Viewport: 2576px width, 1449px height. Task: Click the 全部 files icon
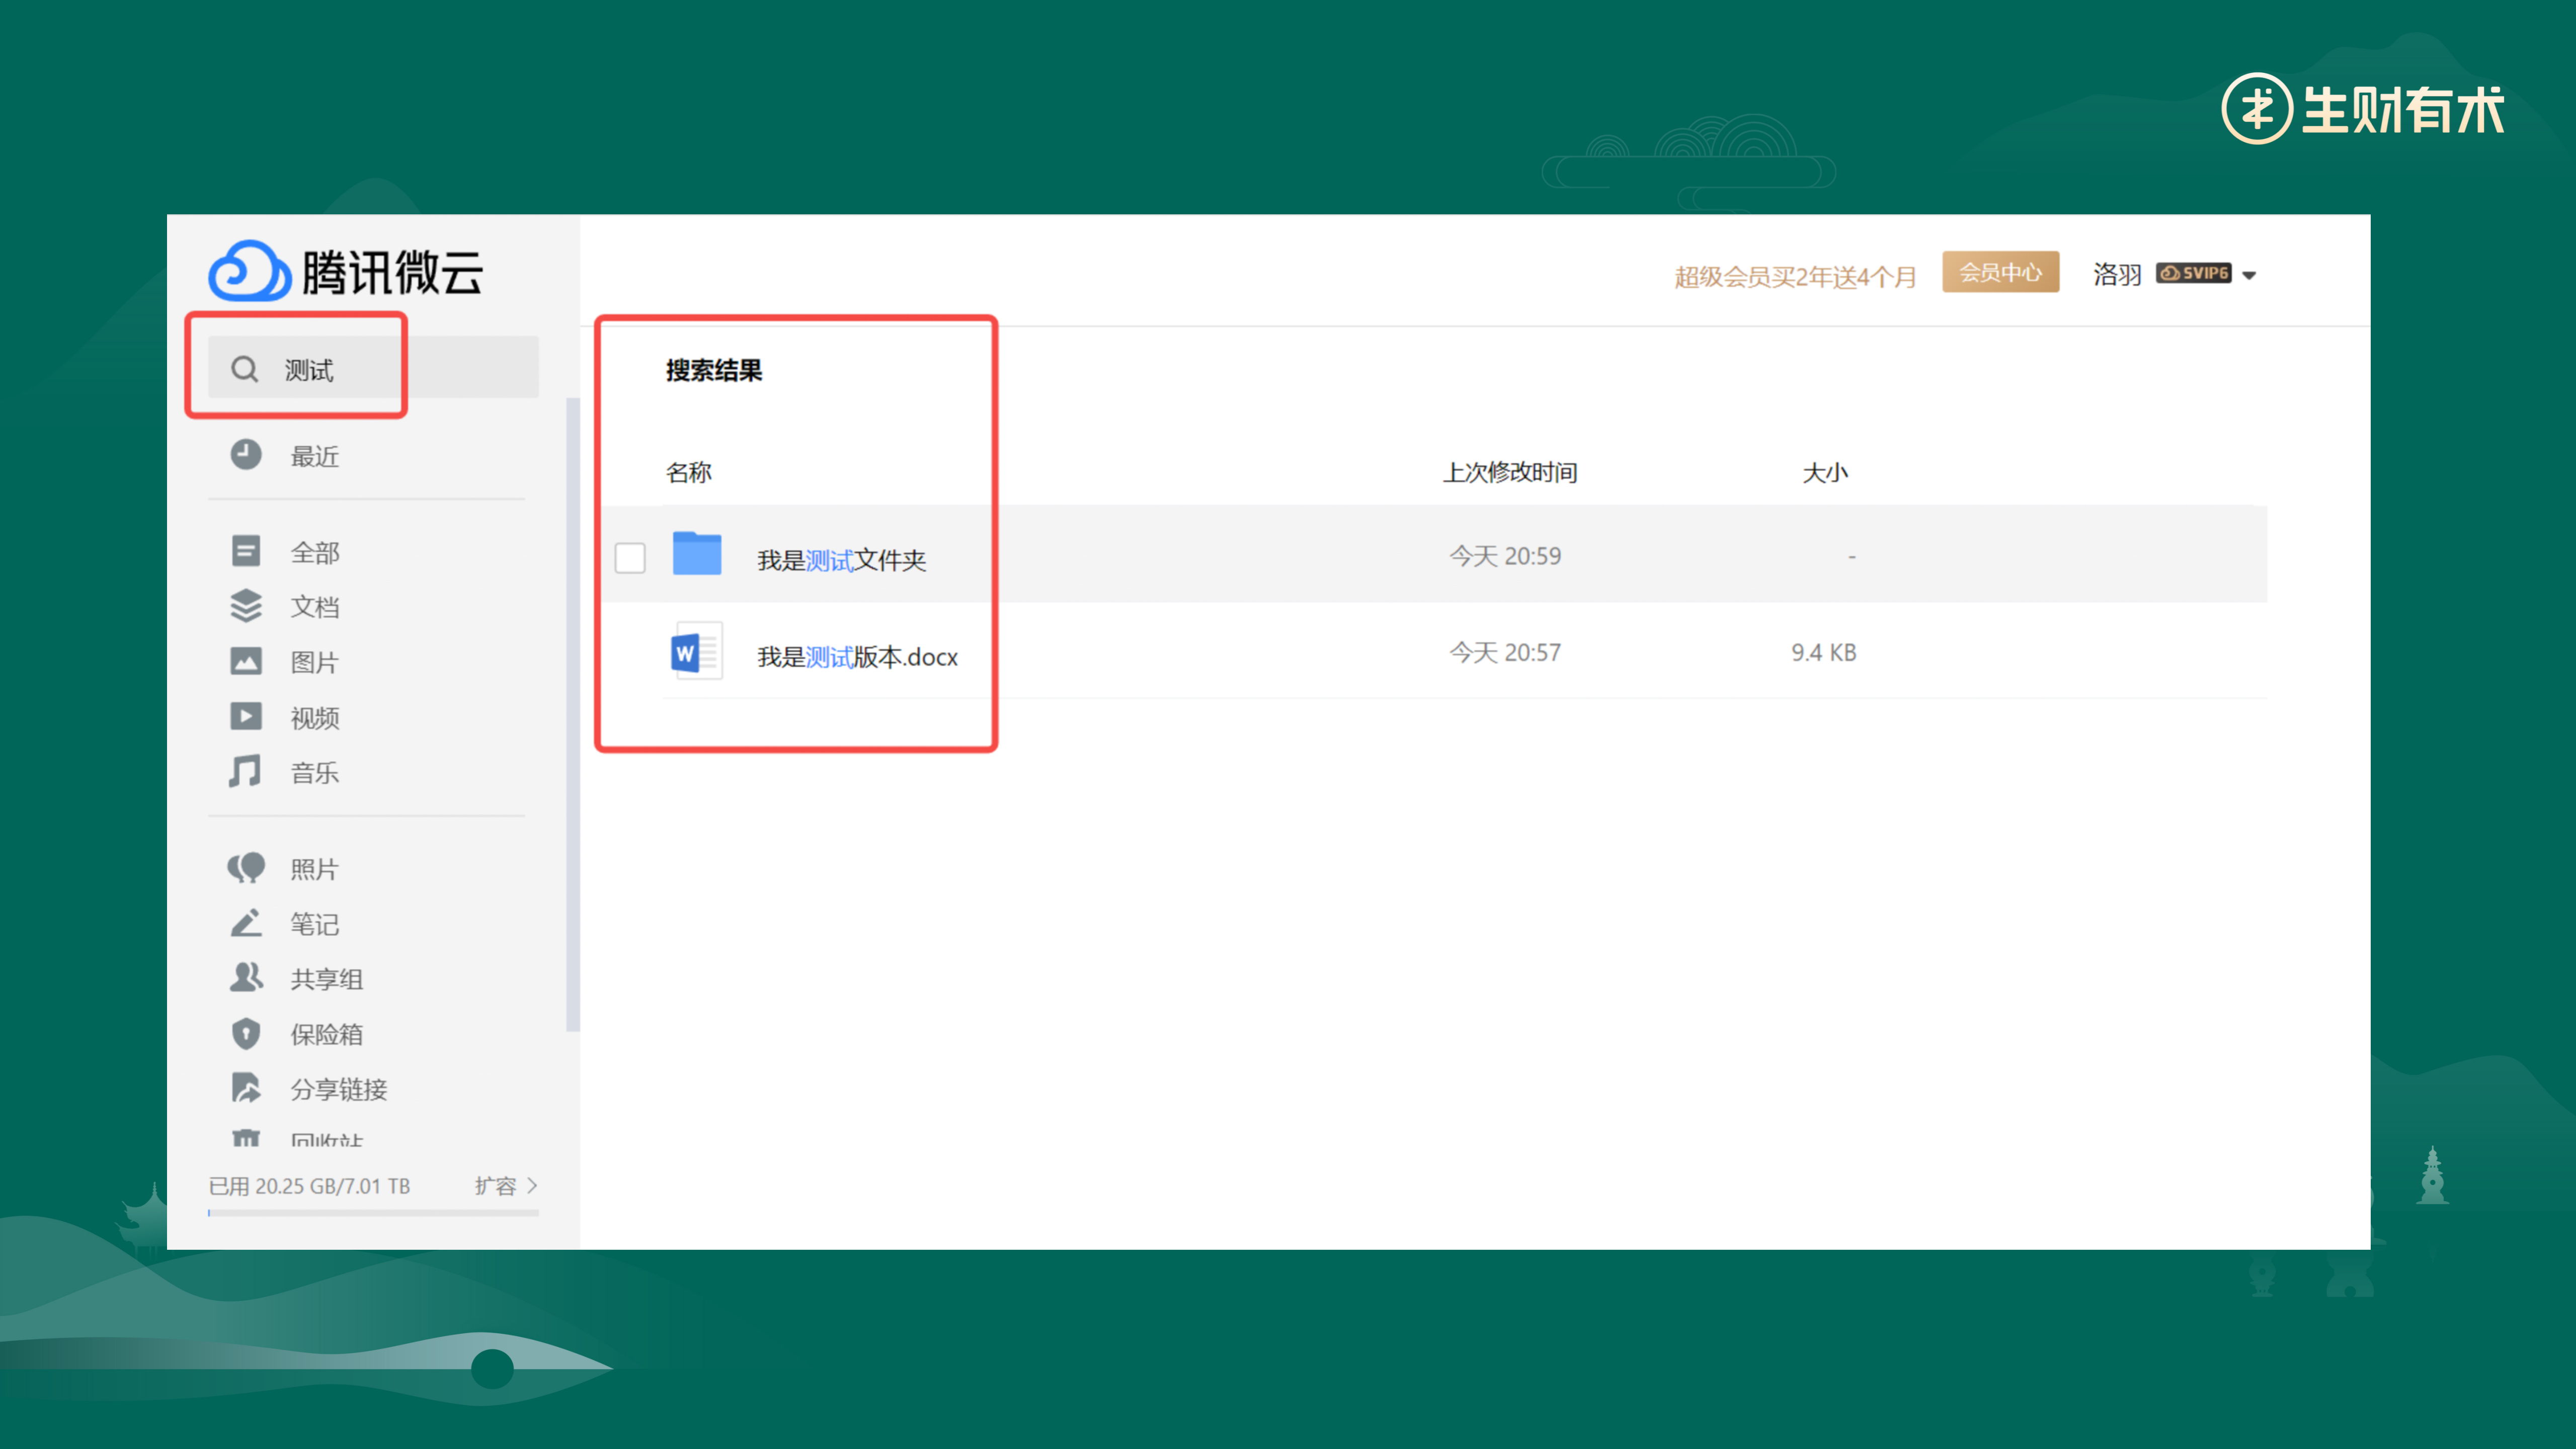click(x=246, y=551)
